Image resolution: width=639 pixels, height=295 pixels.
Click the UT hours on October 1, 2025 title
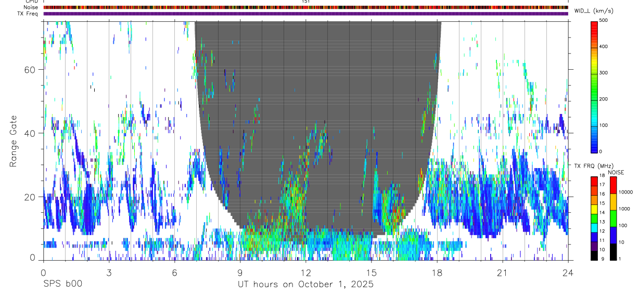pos(305,285)
